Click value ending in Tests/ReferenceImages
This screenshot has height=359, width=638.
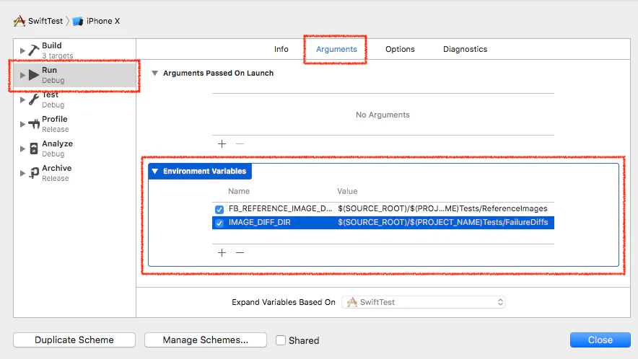[442, 208]
